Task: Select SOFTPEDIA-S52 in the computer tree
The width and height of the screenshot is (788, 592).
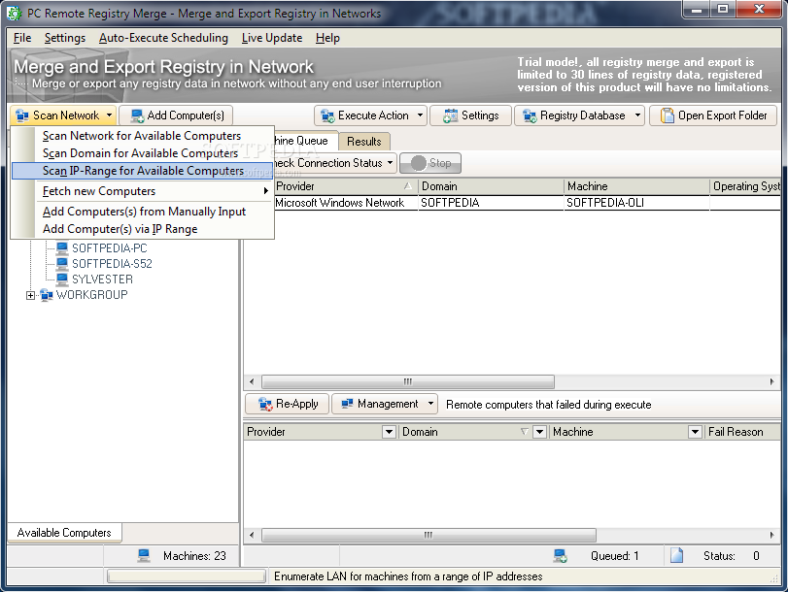Action: tap(112, 264)
